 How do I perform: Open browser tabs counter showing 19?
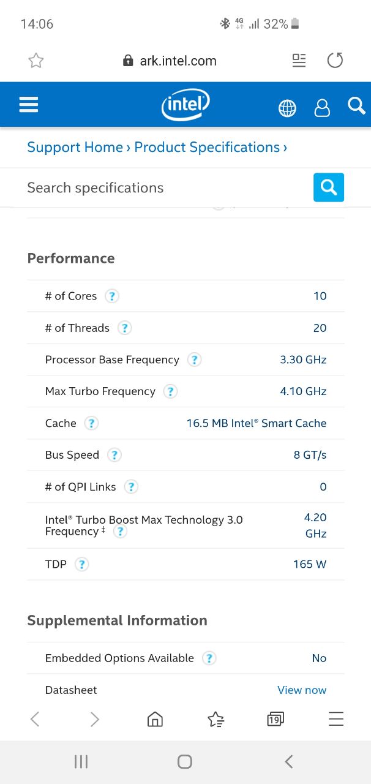click(x=275, y=719)
